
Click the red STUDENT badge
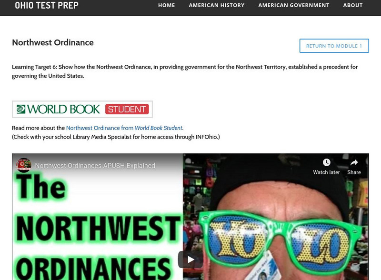[127, 109]
